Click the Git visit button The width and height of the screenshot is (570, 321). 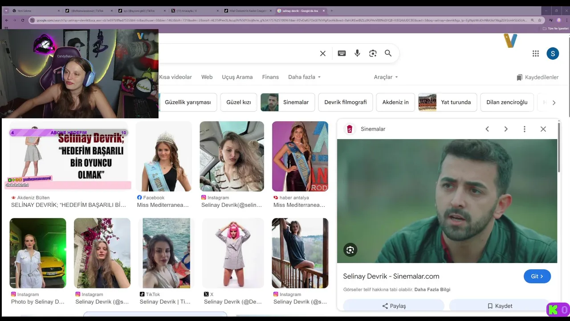pyautogui.click(x=537, y=276)
